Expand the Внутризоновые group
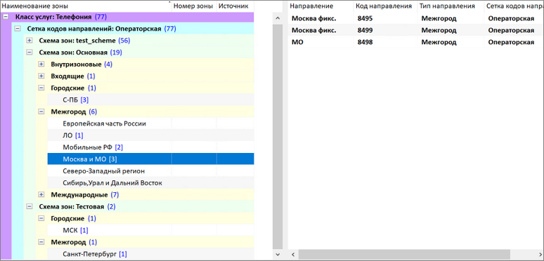Viewport: 544px width, 261px height. tap(41, 65)
